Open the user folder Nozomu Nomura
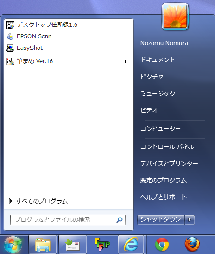Image resolution: width=215 pixels, height=254 pixels. tap(164, 43)
